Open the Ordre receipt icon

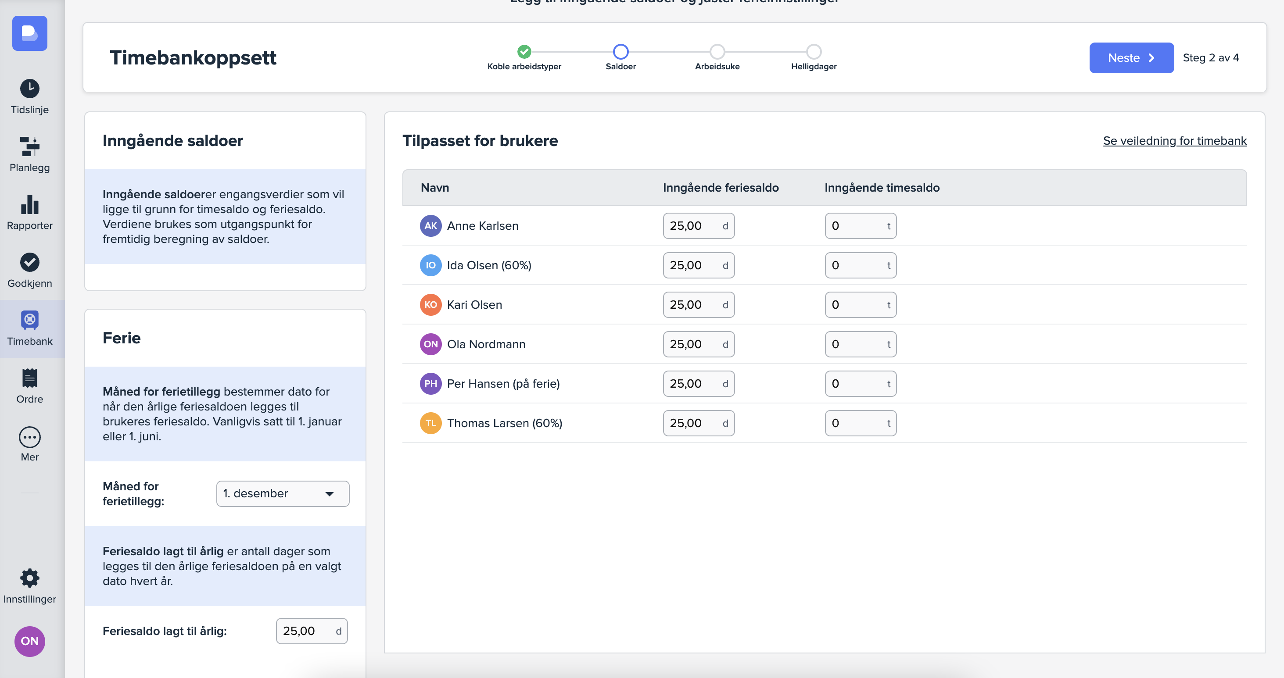pyautogui.click(x=29, y=378)
